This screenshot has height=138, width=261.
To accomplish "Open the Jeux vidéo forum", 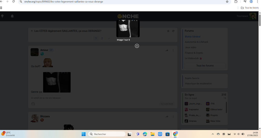I will tap(191, 47).
